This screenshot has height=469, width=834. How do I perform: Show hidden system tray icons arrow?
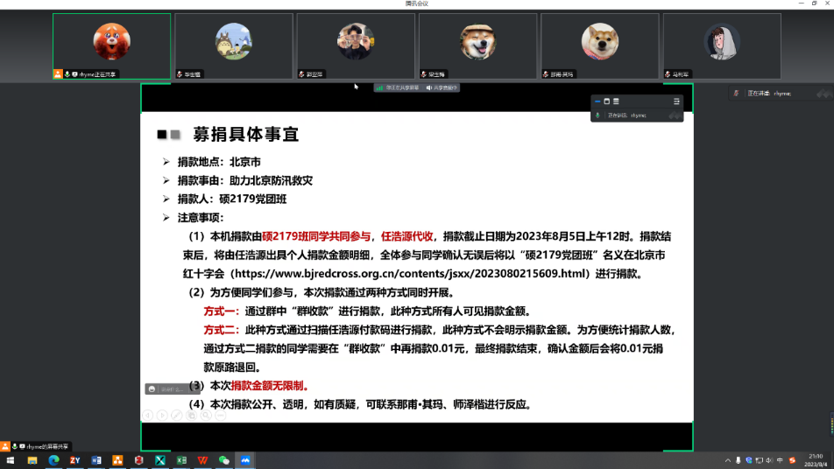tap(727, 460)
